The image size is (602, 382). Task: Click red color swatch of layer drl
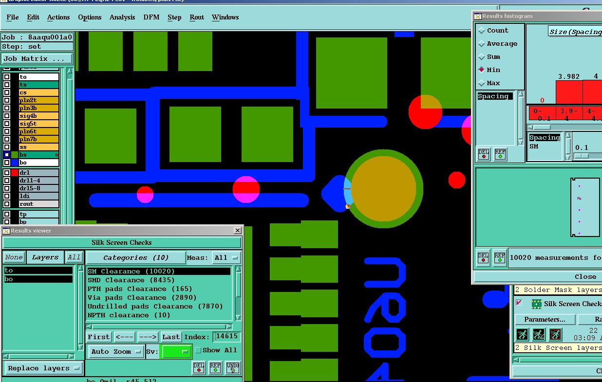[x=15, y=173]
